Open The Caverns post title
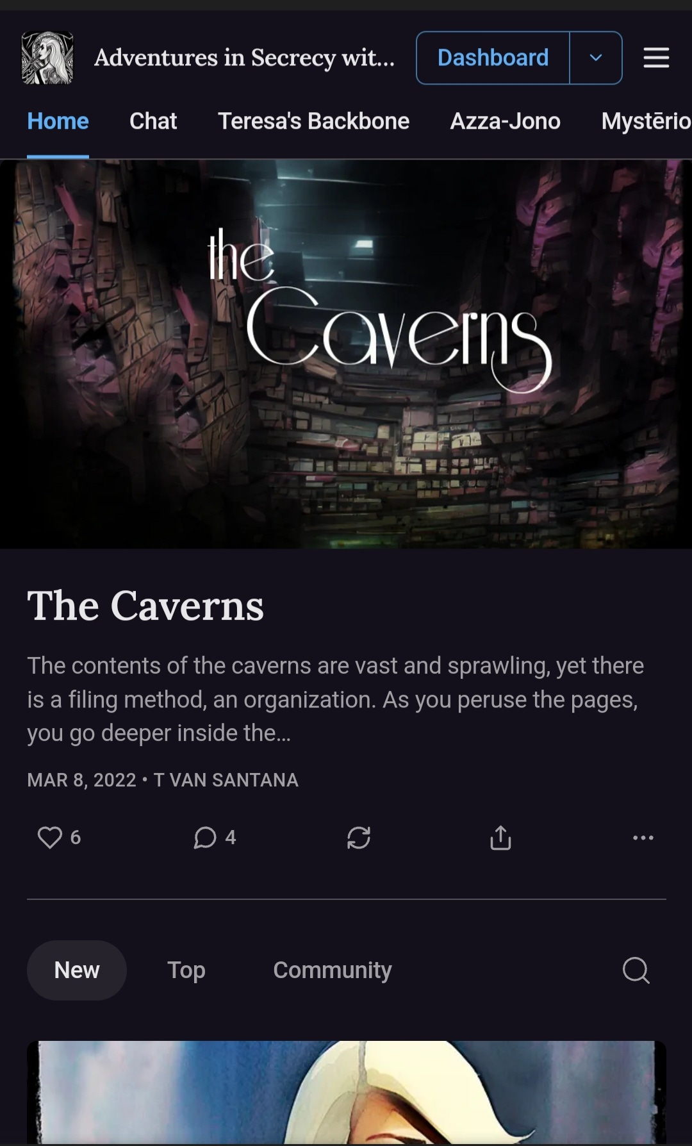The width and height of the screenshot is (692, 1146). [x=145, y=606]
